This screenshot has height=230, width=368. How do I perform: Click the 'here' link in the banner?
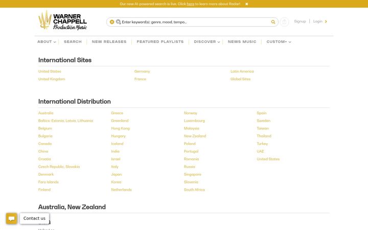[x=190, y=4]
